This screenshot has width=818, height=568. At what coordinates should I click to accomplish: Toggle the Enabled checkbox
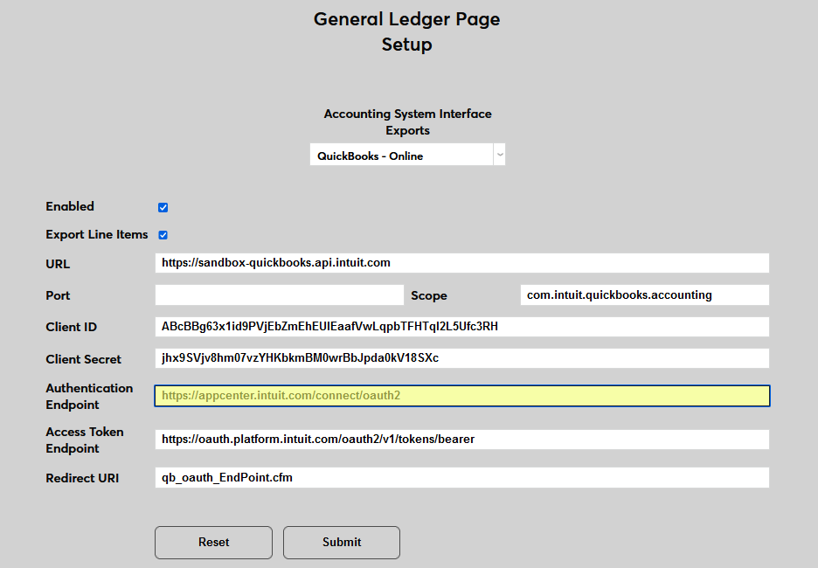[163, 207]
